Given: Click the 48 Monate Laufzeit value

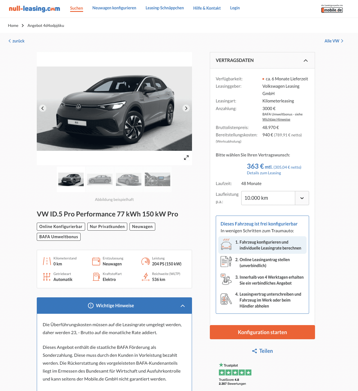Looking at the screenshot, I should [251, 184].
